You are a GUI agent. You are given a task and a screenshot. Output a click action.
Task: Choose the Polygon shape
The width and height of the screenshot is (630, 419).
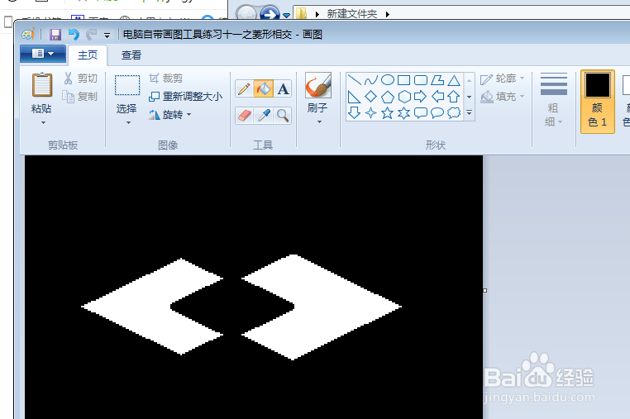(437, 80)
